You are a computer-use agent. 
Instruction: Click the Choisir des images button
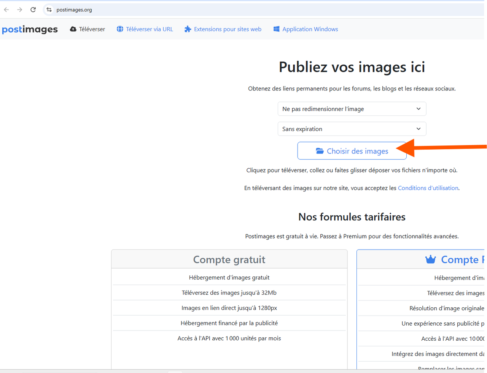[352, 151]
